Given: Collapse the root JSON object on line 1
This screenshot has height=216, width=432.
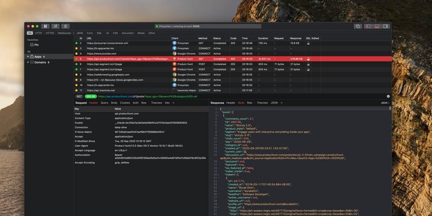Looking at the screenshot, I should click(217, 109).
